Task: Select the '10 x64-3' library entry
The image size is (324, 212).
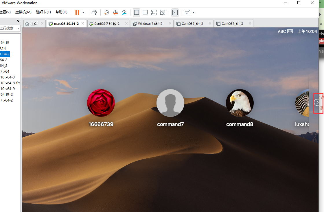Action: [x=8, y=77]
